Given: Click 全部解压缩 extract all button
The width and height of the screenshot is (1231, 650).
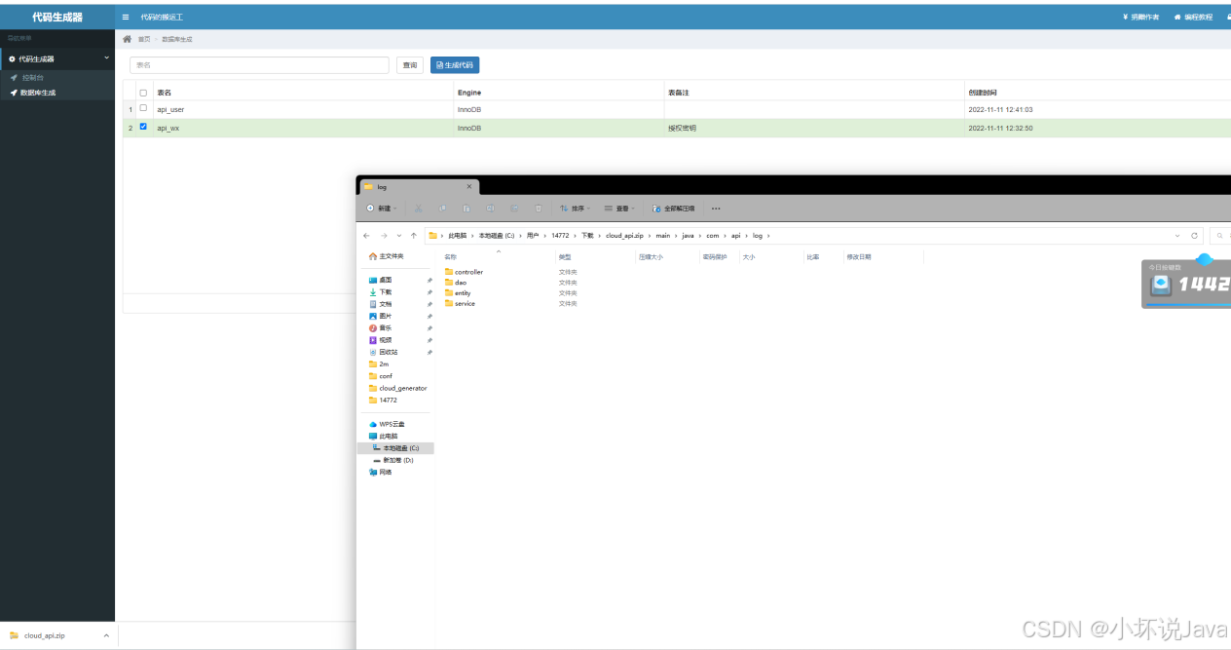Looking at the screenshot, I should point(673,209).
